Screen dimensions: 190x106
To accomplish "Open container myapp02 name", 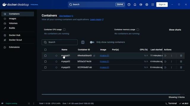I will 66,62.
